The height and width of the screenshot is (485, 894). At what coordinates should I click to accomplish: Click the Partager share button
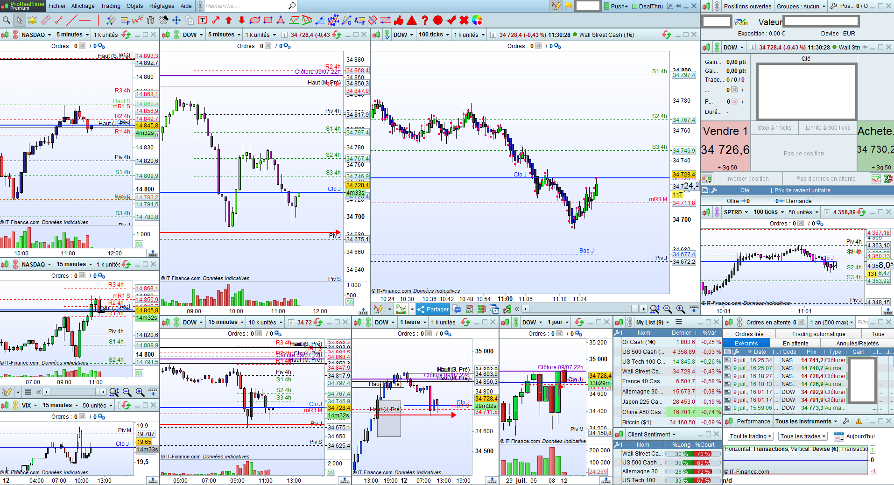pos(433,309)
